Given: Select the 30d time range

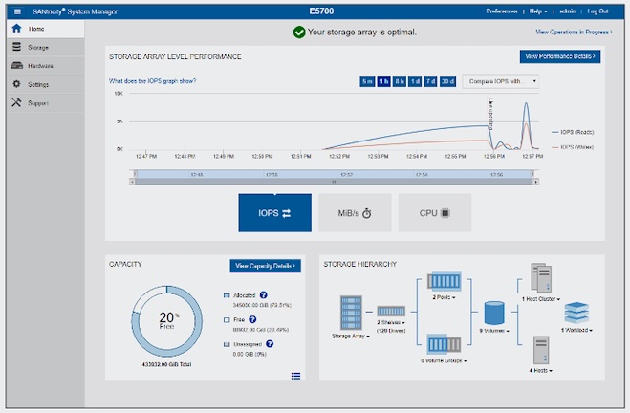Looking at the screenshot, I should [x=447, y=81].
